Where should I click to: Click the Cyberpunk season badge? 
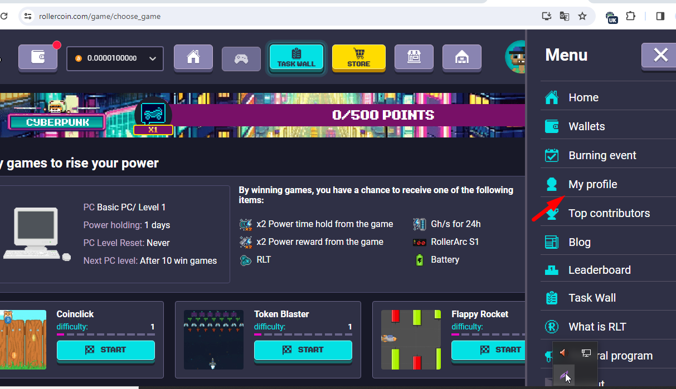tap(57, 122)
